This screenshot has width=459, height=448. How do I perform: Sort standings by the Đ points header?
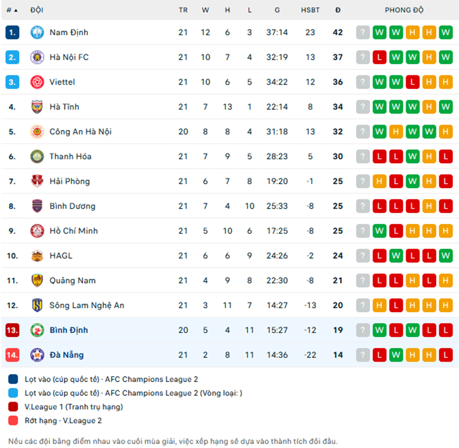coord(338,10)
